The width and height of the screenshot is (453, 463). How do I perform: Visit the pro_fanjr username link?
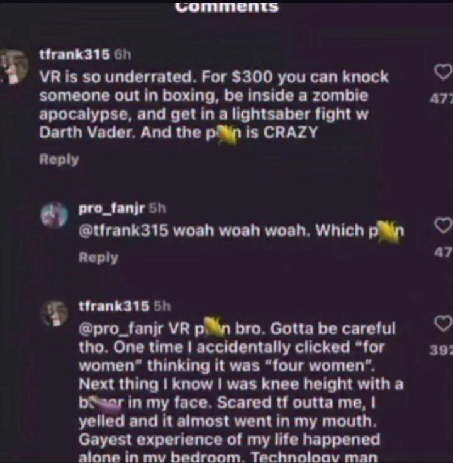111,209
